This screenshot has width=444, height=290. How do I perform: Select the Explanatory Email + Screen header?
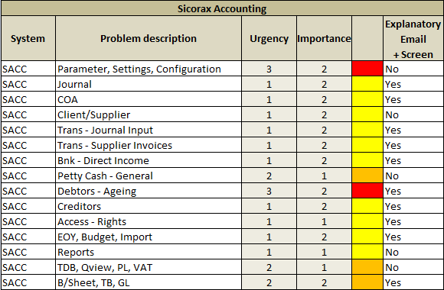coord(413,38)
